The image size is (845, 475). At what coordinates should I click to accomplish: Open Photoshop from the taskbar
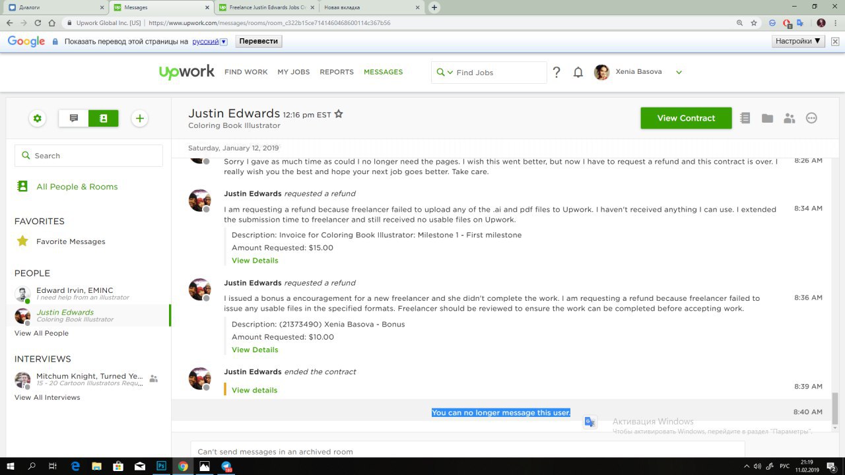pos(161,466)
